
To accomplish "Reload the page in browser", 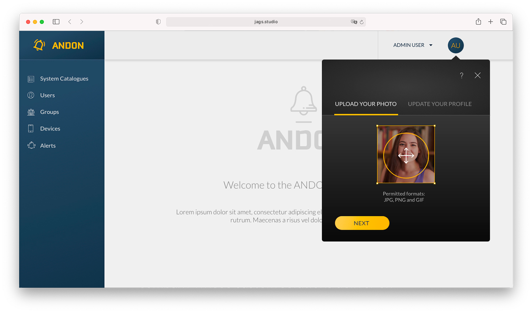I will (362, 22).
